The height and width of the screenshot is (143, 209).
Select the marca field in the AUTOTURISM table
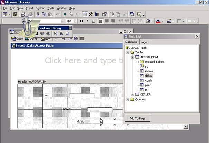[x=149, y=71]
